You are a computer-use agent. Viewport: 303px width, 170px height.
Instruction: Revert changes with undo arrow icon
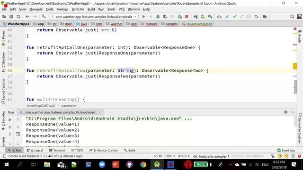pyautogui.click(x=256, y=17)
